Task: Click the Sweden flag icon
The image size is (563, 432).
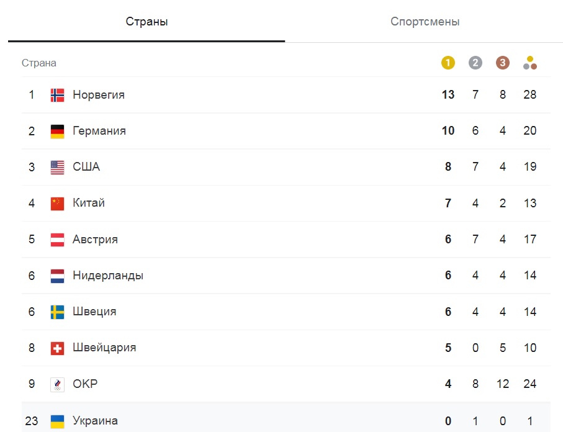Action: (x=56, y=312)
